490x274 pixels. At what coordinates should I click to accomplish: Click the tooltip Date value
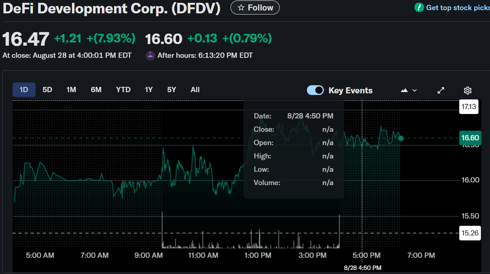pyautogui.click(x=310, y=116)
